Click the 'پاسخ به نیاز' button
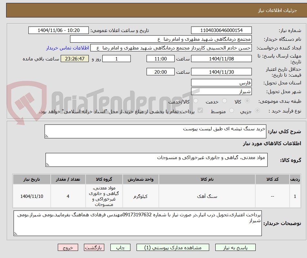307x258 pixels. [x=235, y=247]
